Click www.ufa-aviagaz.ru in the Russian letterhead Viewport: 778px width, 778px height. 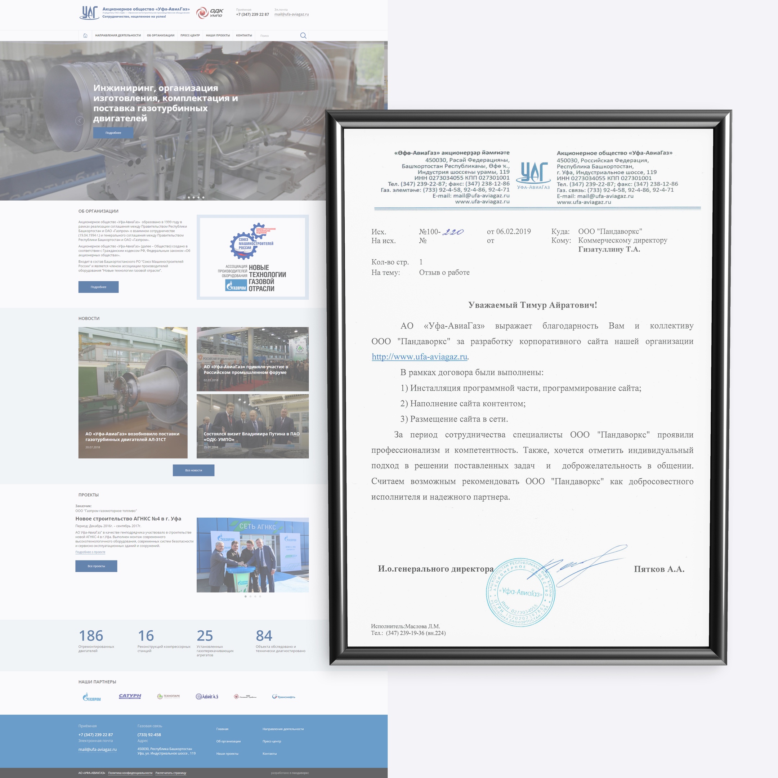coord(584,202)
